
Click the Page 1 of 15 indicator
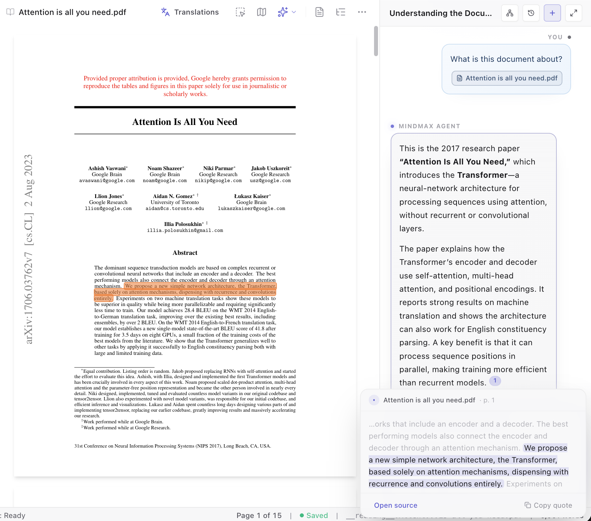click(259, 515)
